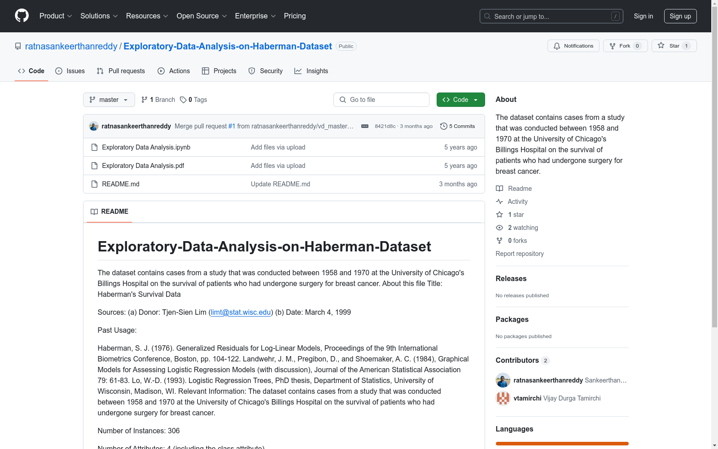Open the Pull requests tab
Viewport: 718px width, 449px height.
pyautogui.click(x=121, y=71)
